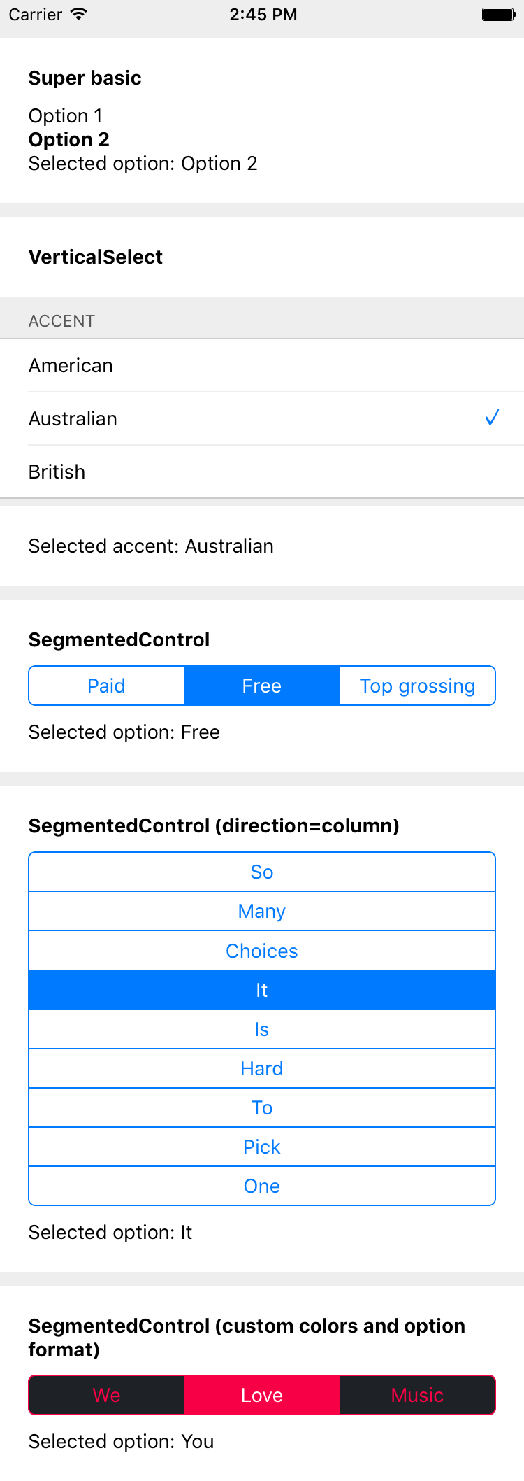Tap the highlighted It segment
Screen dimensions: 524x1481
tap(262, 990)
